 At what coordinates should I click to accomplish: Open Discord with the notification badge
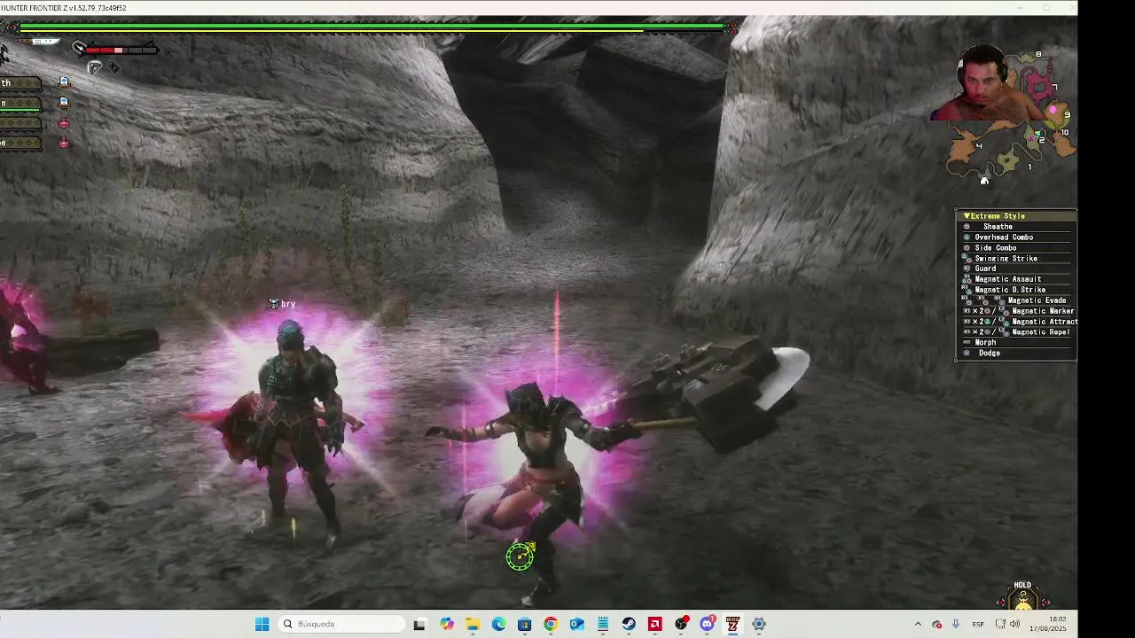pos(708,624)
